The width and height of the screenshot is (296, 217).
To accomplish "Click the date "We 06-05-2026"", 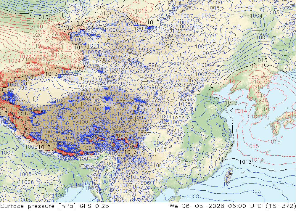I will (197, 206).
